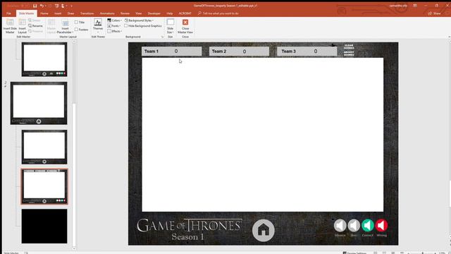Click the Master Layout icon

click(x=51, y=26)
